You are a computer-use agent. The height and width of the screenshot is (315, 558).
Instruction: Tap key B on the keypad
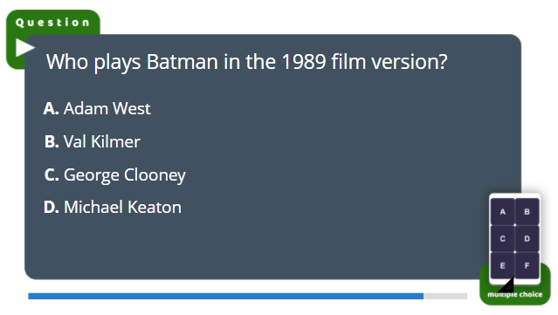(527, 212)
